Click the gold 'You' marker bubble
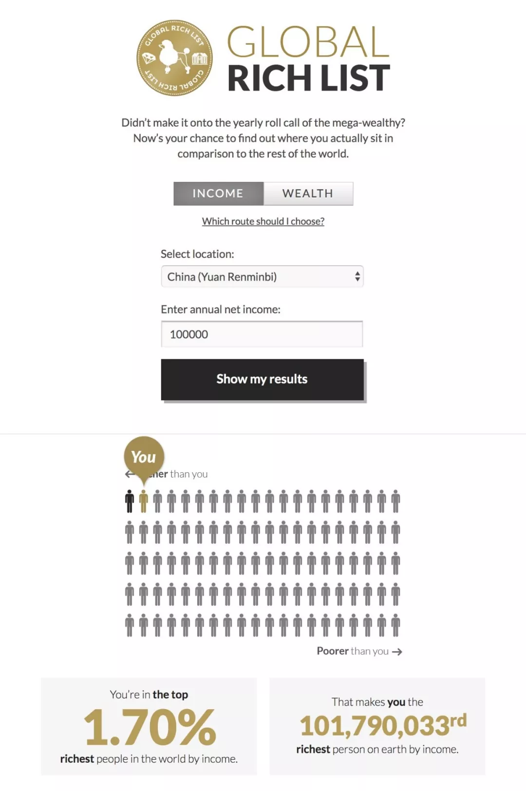 click(x=144, y=456)
